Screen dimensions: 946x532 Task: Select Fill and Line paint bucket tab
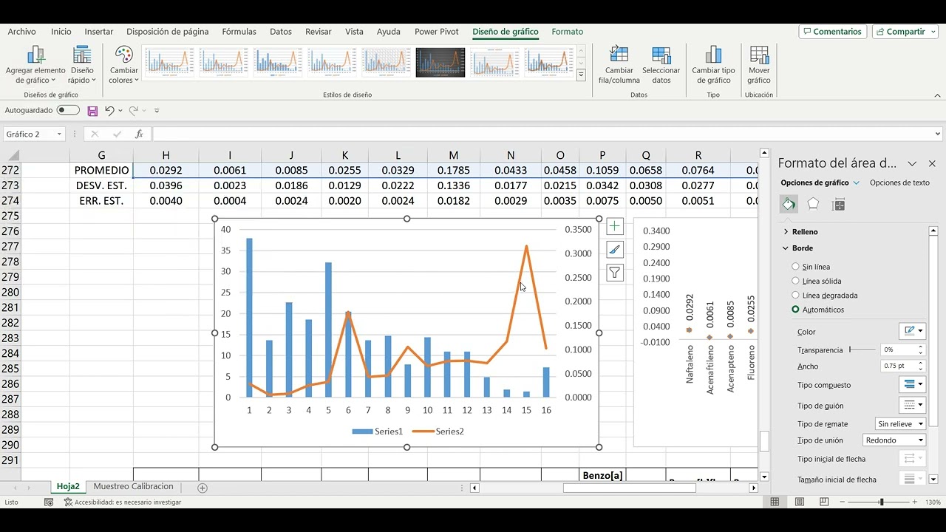tap(789, 205)
